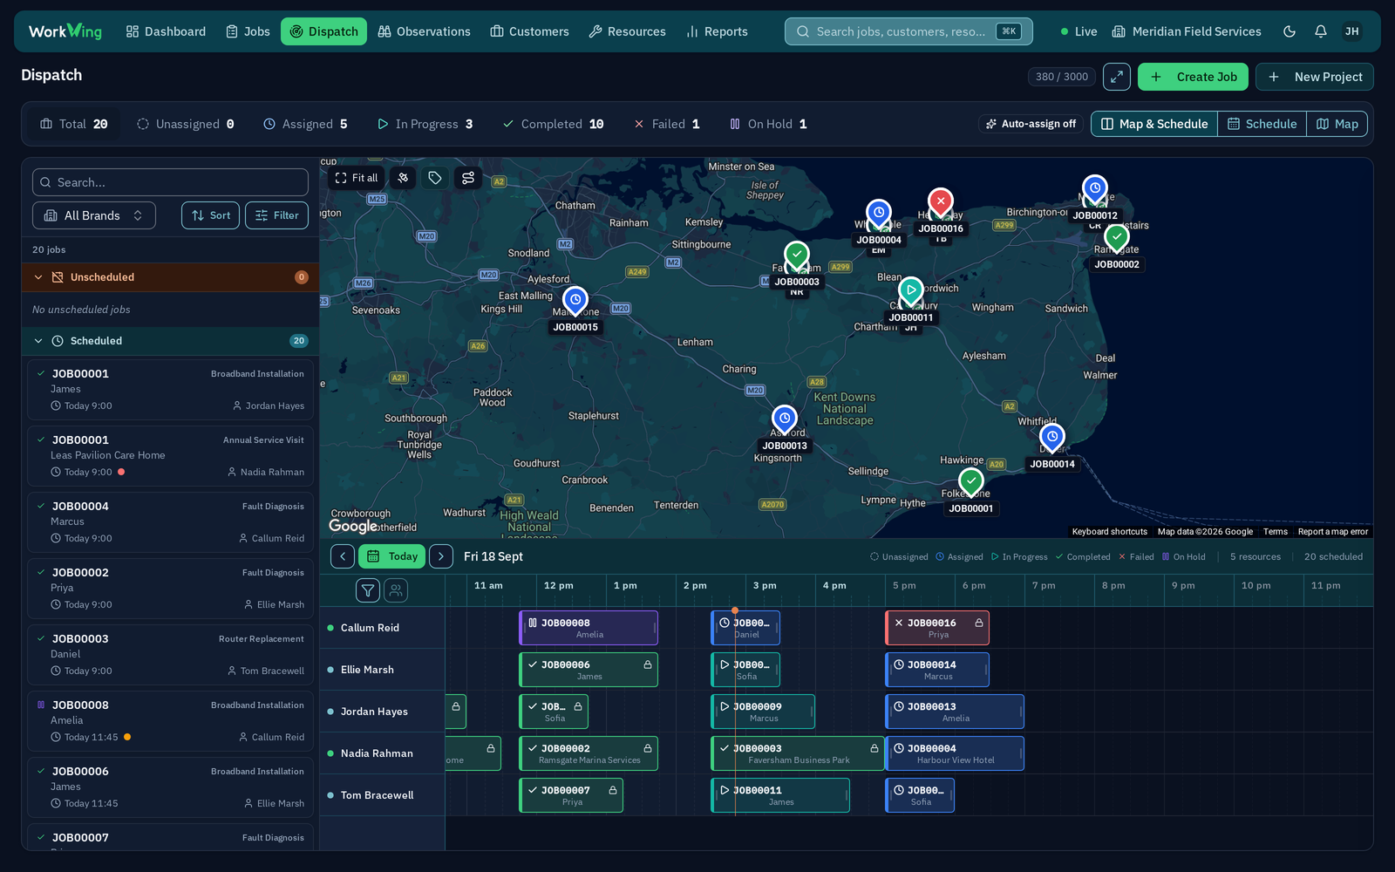1395x872 pixels.
Task: Jump to Today in schedule
Action: tap(391, 556)
